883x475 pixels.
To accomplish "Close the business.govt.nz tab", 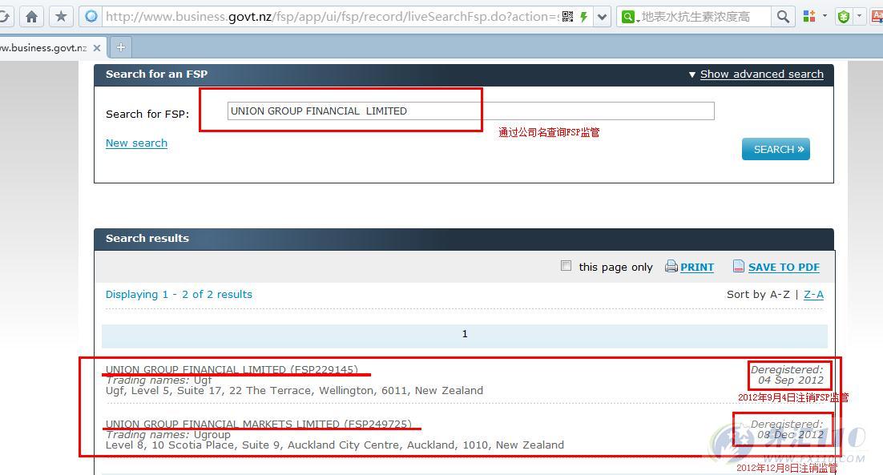I will [x=97, y=48].
